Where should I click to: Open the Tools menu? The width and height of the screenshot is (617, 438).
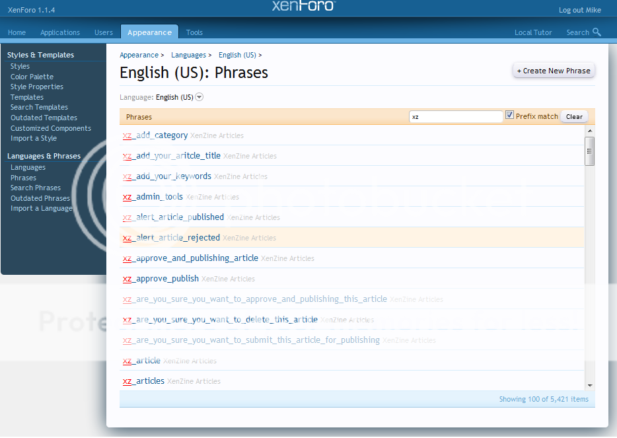(x=194, y=31)
